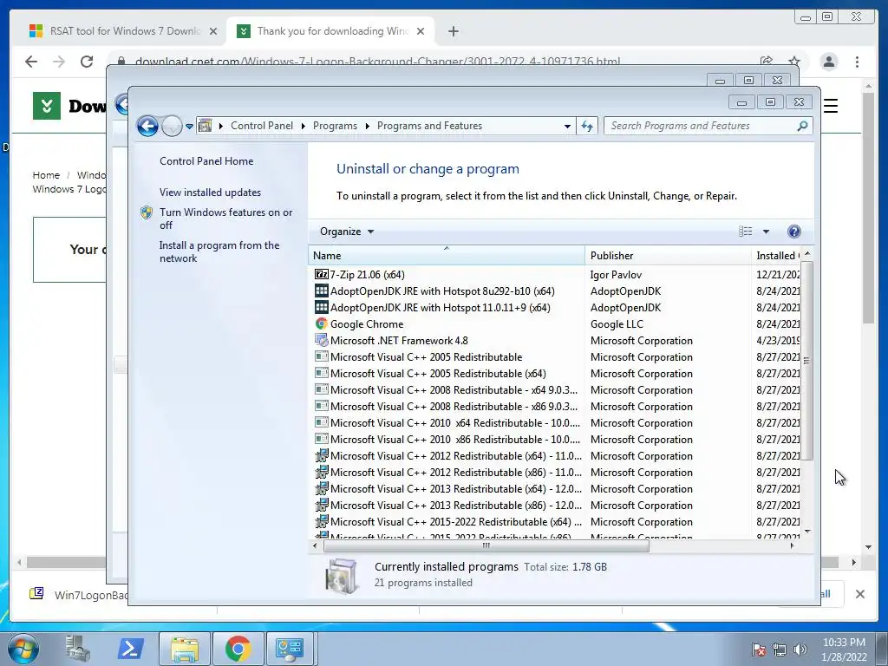This screenshot has height=666, width=888.
Task: Click Chrome's Back navigation arrow
Action: (31, 62)
